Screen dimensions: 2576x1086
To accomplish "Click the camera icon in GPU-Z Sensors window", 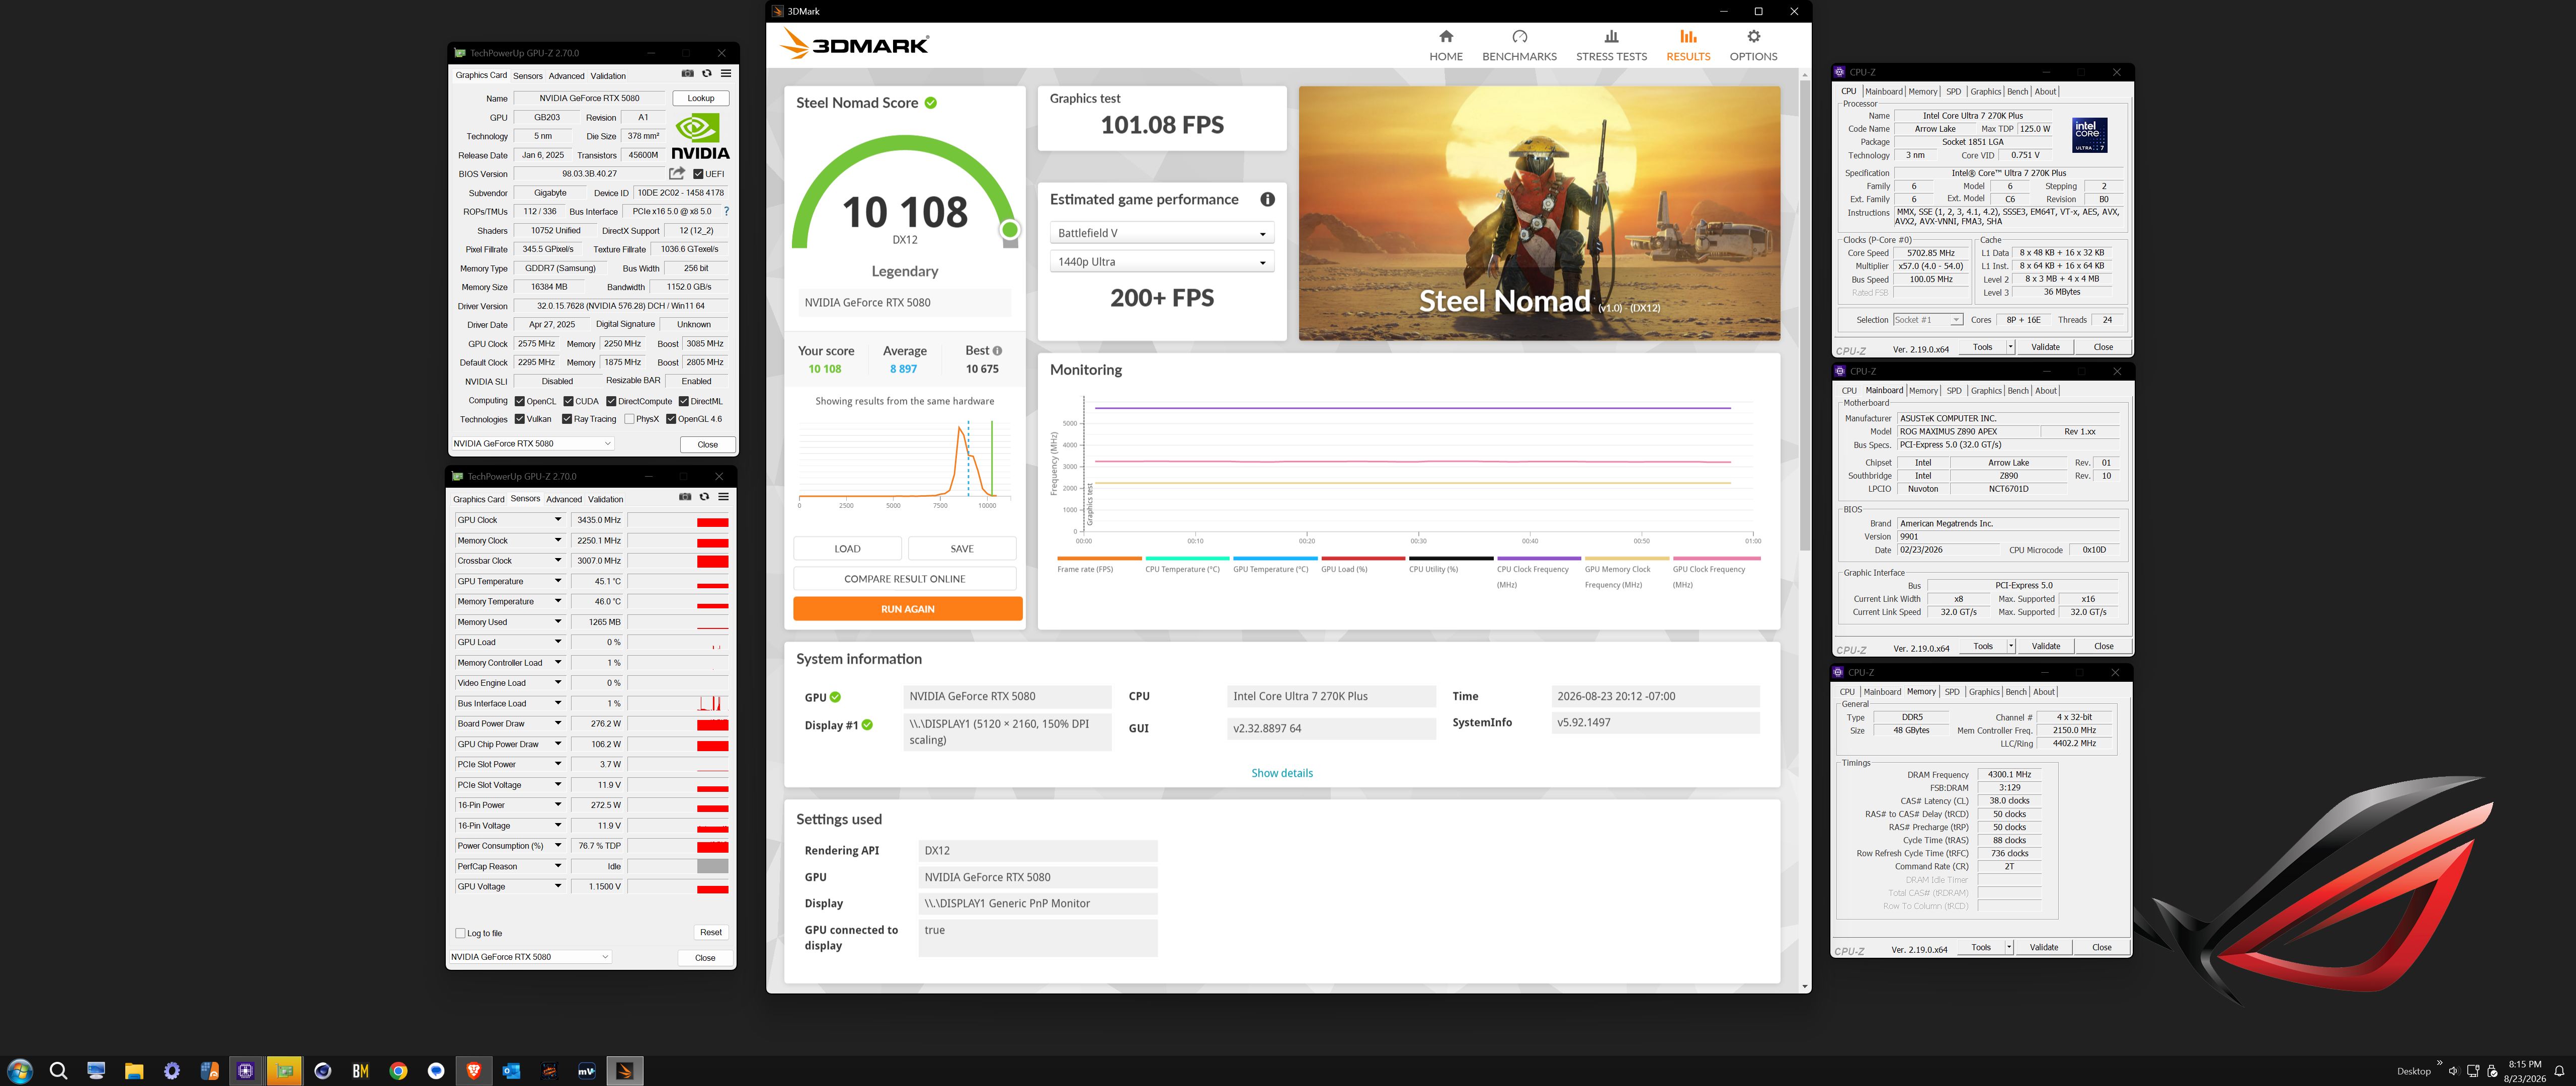I will click(685, 497).
